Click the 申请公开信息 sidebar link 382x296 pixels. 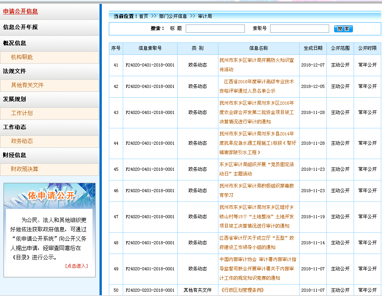coord(21,11)
